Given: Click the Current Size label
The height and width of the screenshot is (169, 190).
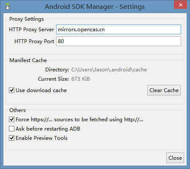Looking at the screenshot, I should point(54,79).
